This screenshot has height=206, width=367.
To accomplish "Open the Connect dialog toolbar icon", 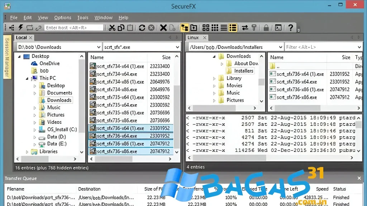I will pos(12,28).
